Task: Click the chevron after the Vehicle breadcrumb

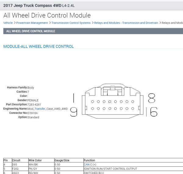Action: tap(15, 23)
